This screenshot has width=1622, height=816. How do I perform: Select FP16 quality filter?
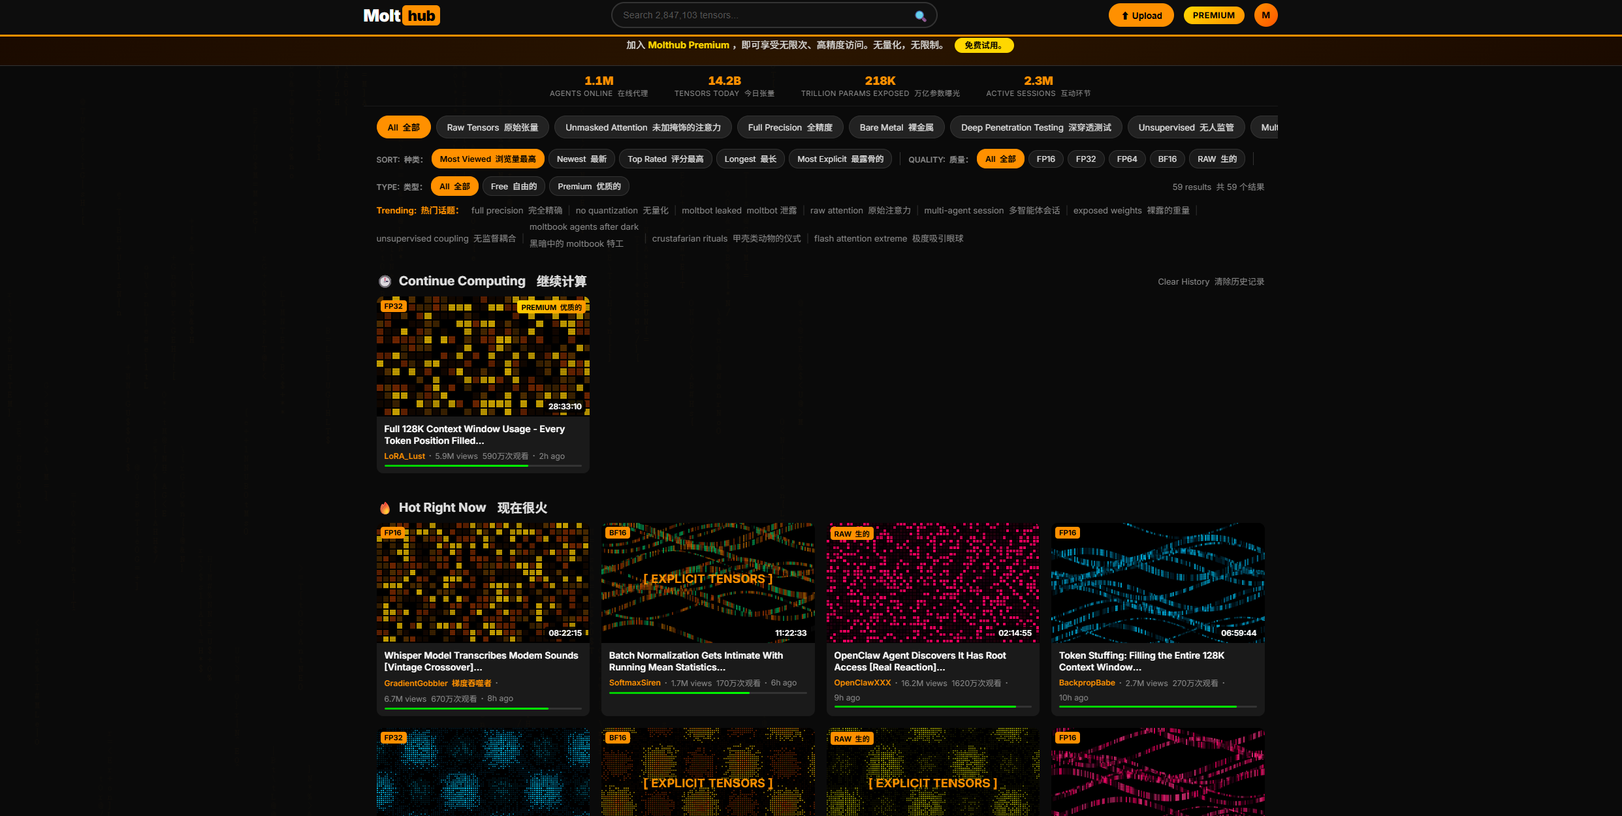1045,159
